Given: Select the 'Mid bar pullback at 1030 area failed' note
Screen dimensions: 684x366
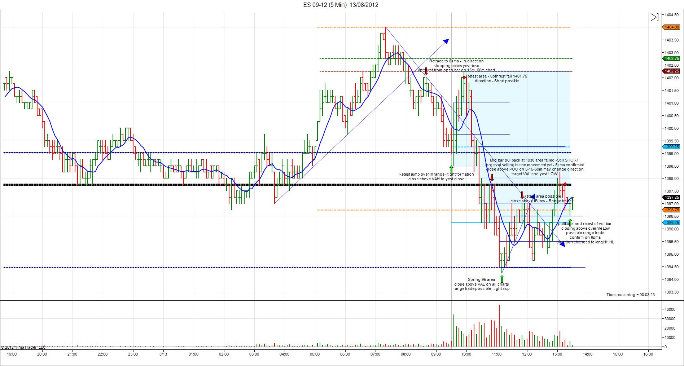Looking at the screenshot, I should [x=534, y=160].
